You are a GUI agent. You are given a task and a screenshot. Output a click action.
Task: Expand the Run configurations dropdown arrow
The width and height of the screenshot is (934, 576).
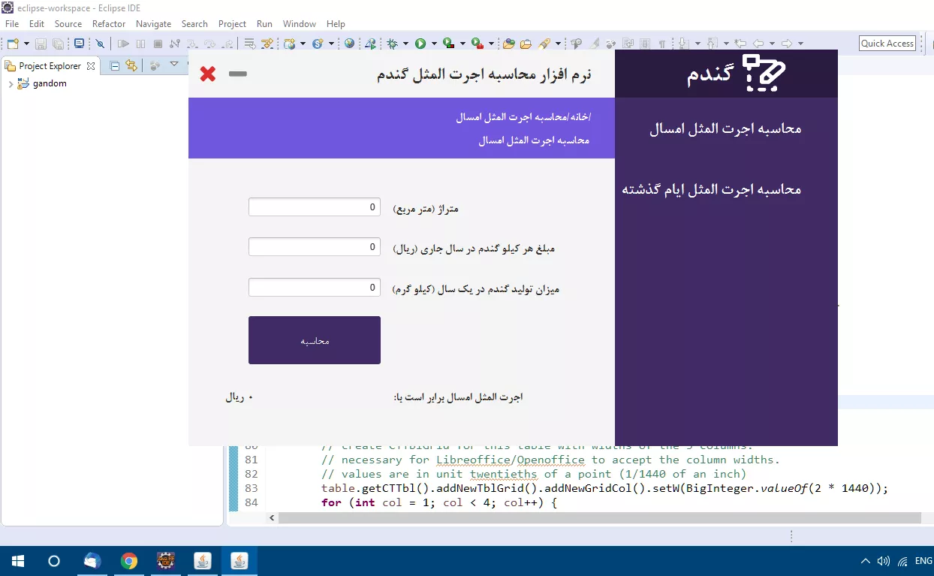point(433,44)
